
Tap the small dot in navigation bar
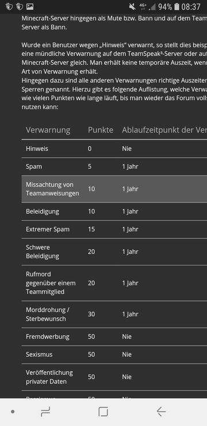tap(13, 412)
